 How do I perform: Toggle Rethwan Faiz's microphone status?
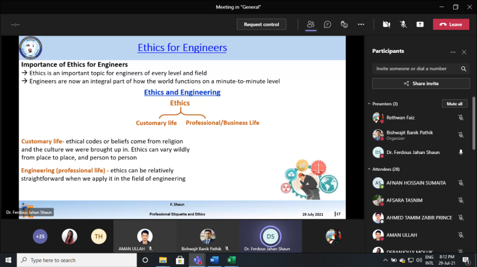tap(461, 118)
